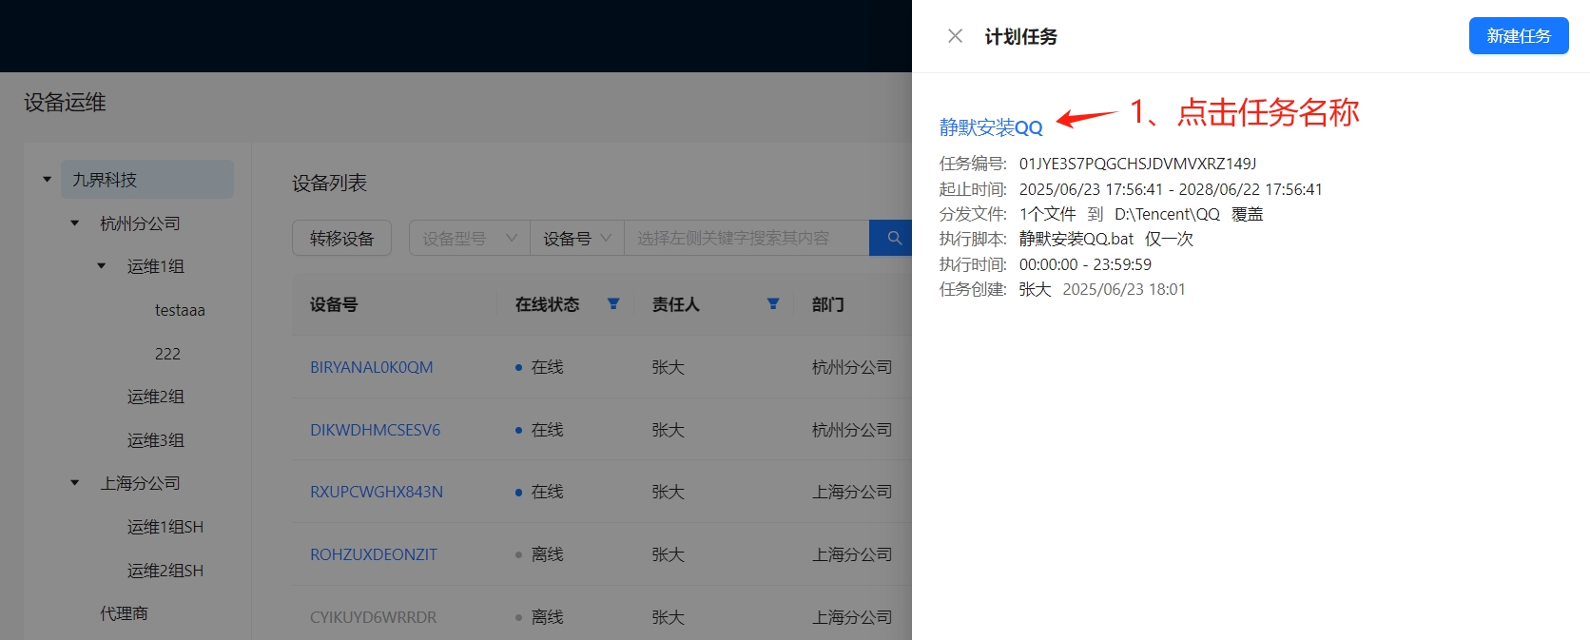Collapse the 上海分公司 tree node arrow
This screenshot has height=640, width=1590.
pyautogui.click(x=75, y=483)
